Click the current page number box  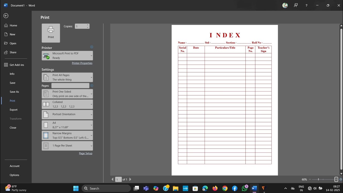pos(118,179)
